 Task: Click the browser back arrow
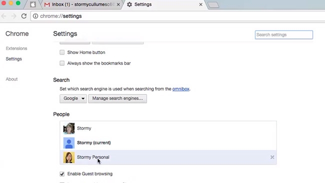4,16
